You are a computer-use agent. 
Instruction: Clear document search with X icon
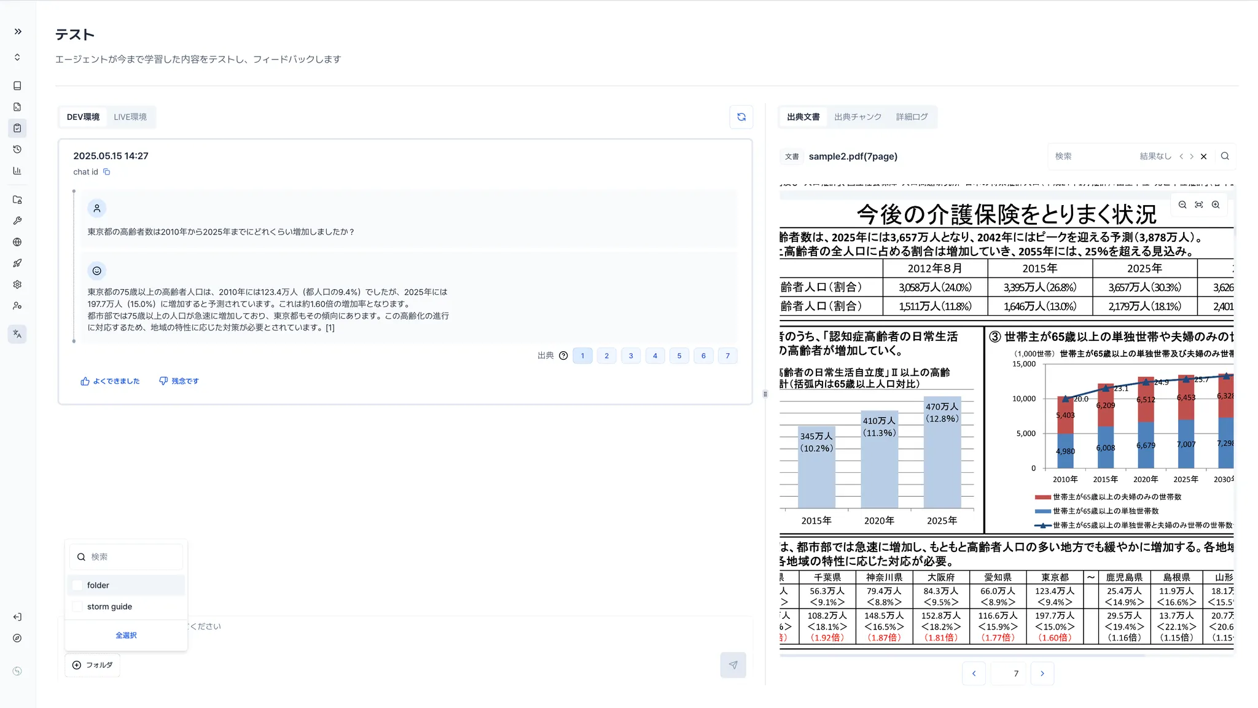coord(1204,157)
